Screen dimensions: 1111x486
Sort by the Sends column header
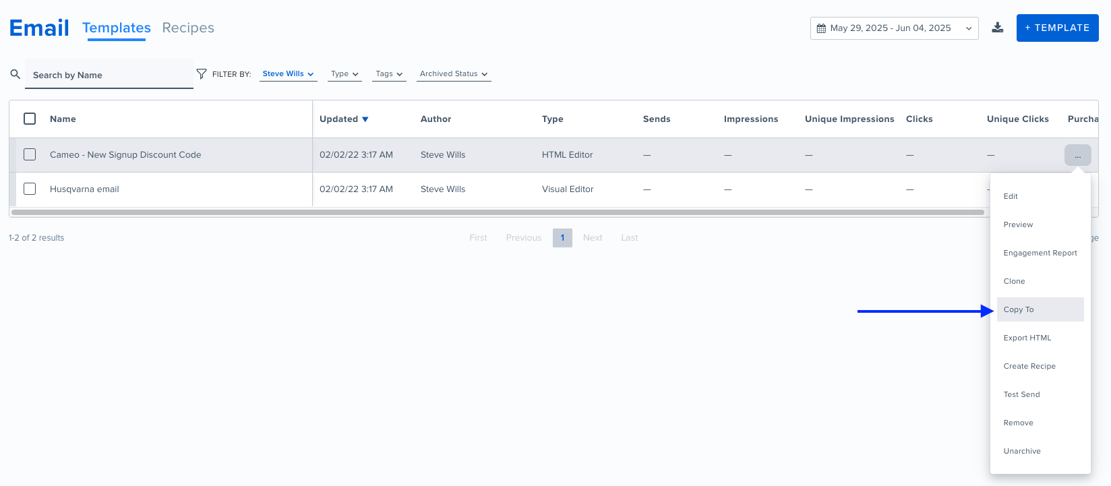[657, 119]
